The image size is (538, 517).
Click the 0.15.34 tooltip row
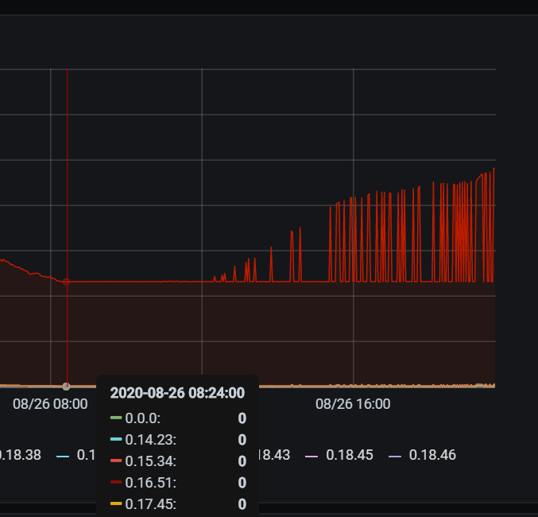point(178,461)
